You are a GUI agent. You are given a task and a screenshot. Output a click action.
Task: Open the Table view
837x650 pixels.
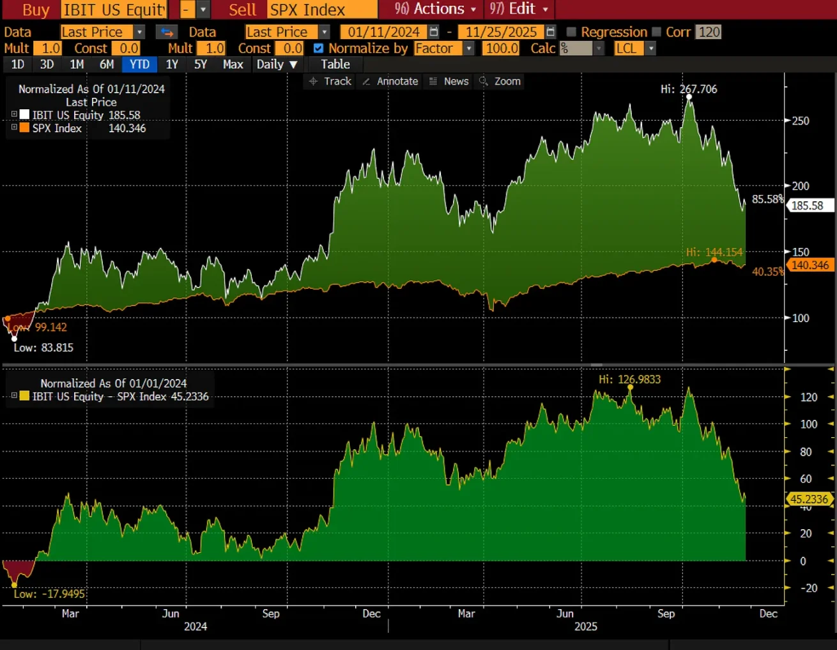coord(335,64)
